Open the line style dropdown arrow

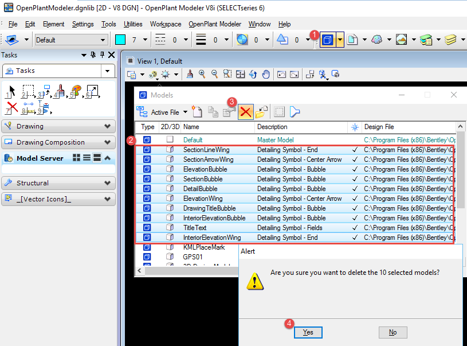[x=186, y=40]
